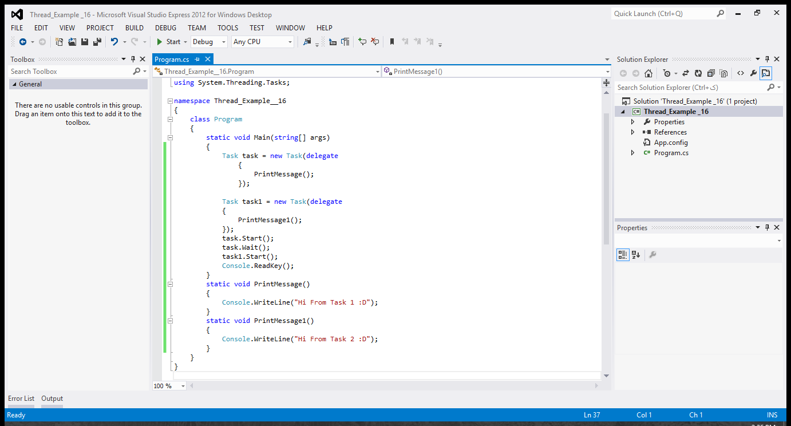Click the Decrease Line Indent toolbar icon

click(x=333, y=42)
